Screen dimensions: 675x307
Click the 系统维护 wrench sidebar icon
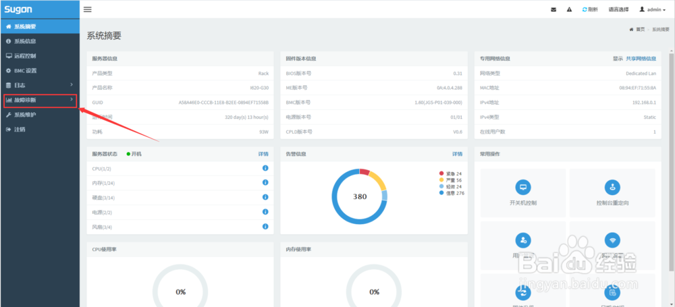(8, 115)
